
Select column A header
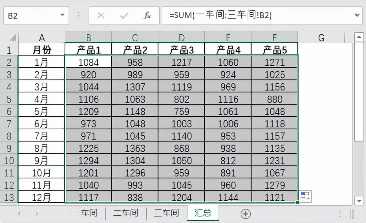[42, 37]
